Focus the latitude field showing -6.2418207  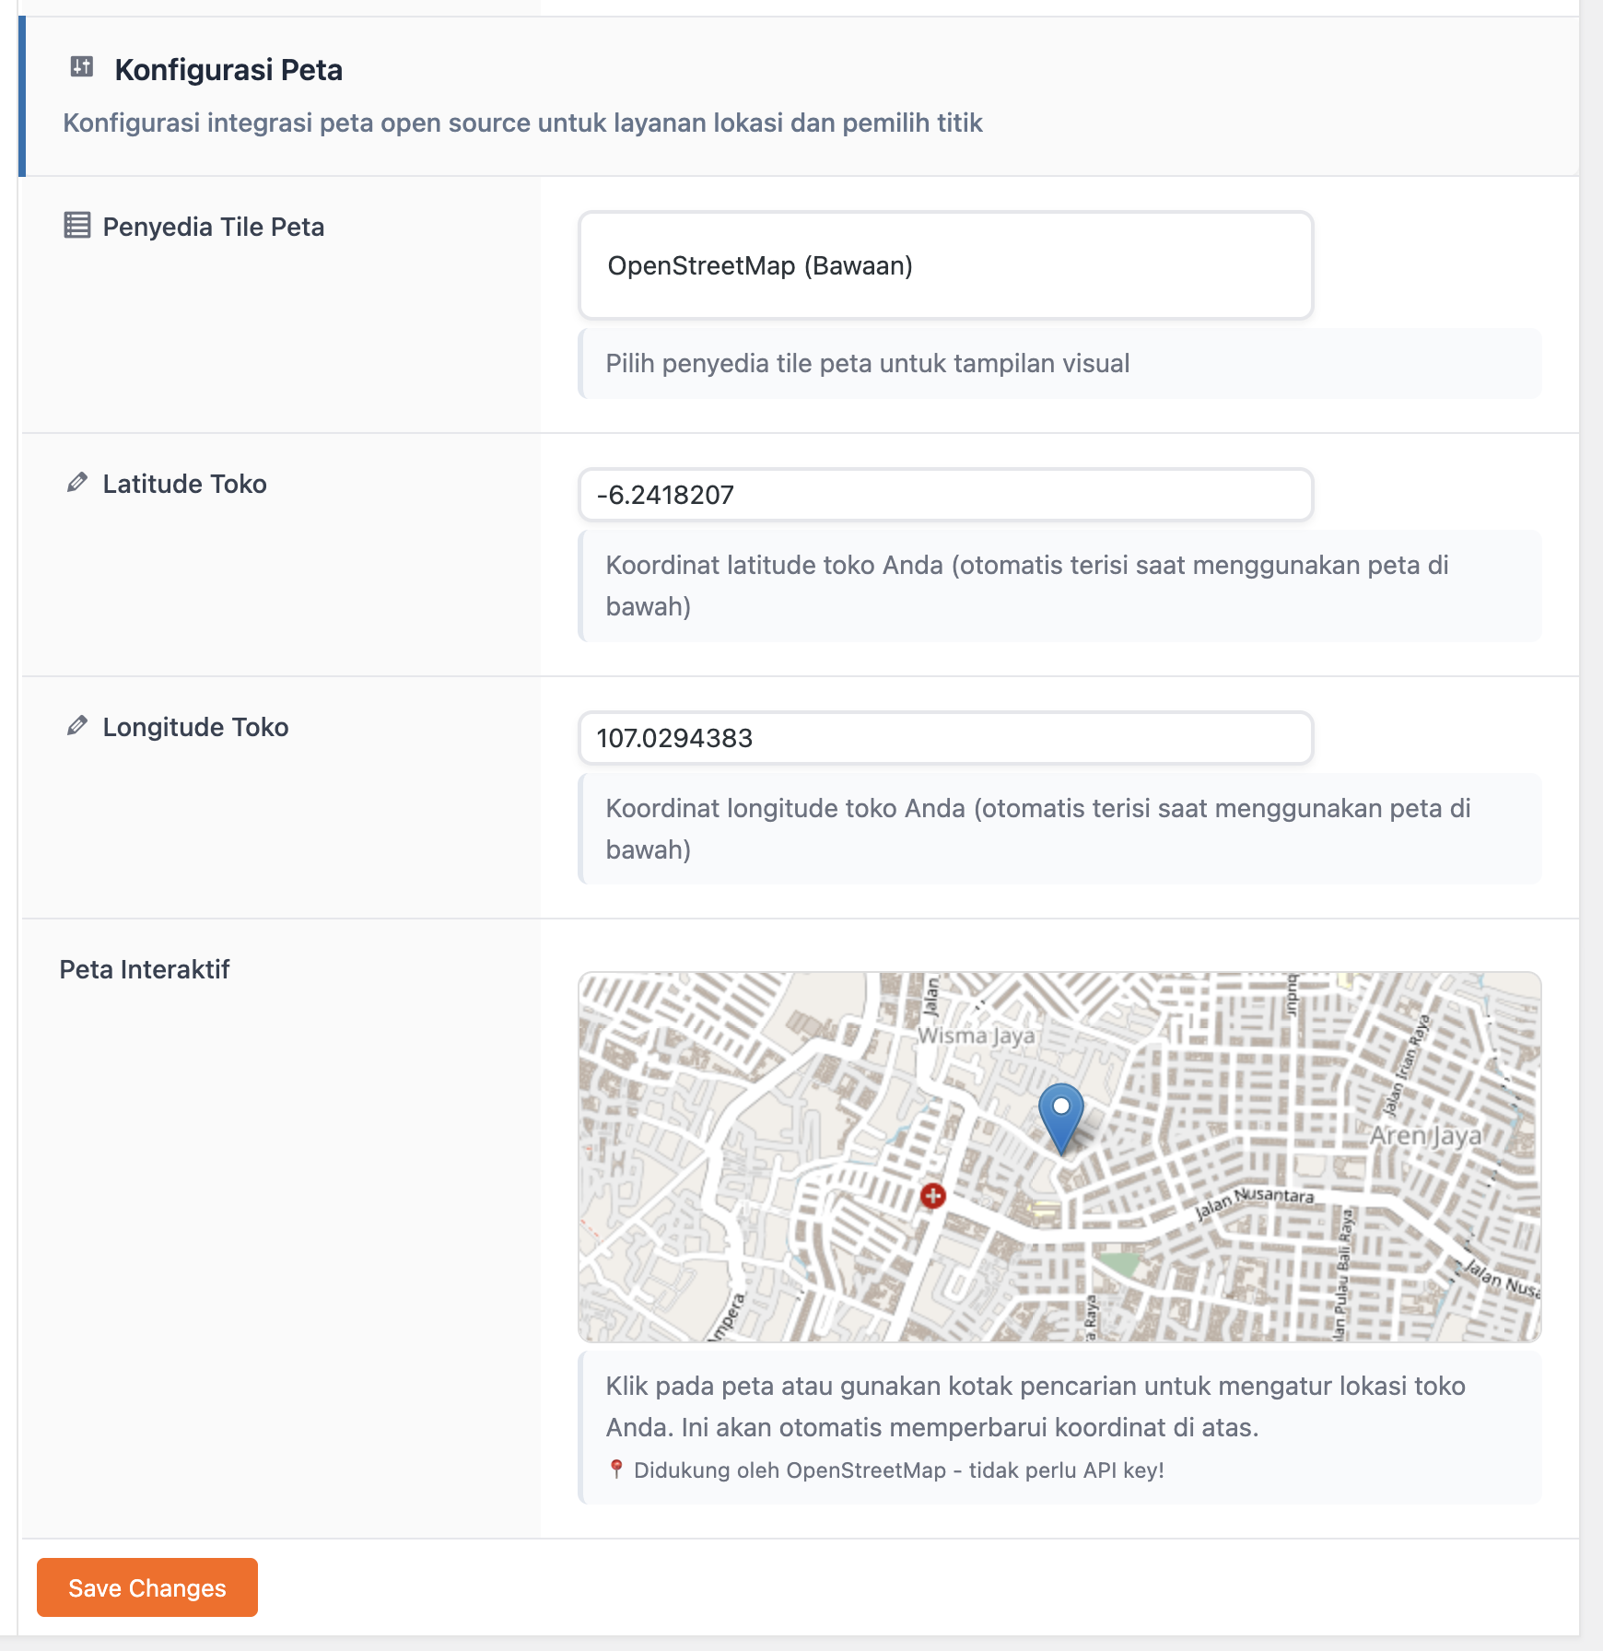click(x=945, y=495)
